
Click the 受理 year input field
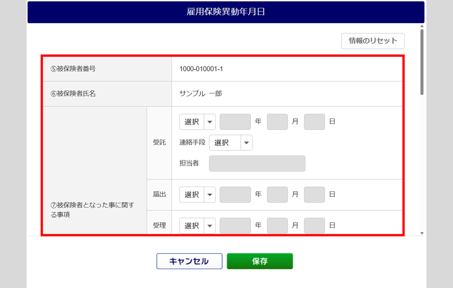click(235, 226)
